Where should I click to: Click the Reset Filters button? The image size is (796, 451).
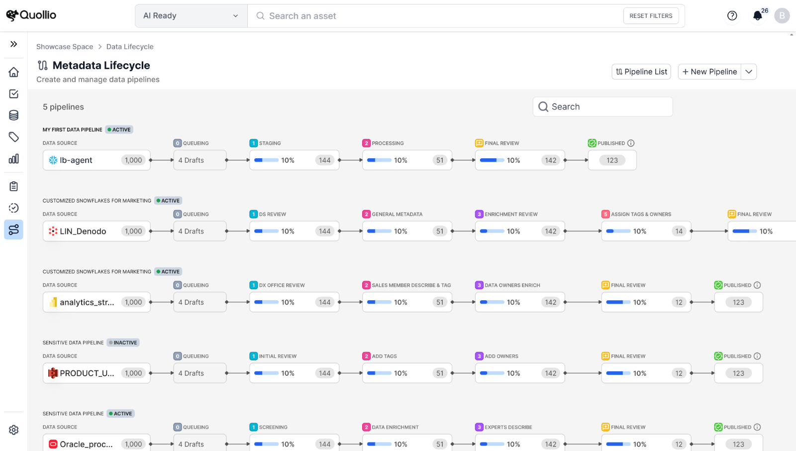coord(651,16)
